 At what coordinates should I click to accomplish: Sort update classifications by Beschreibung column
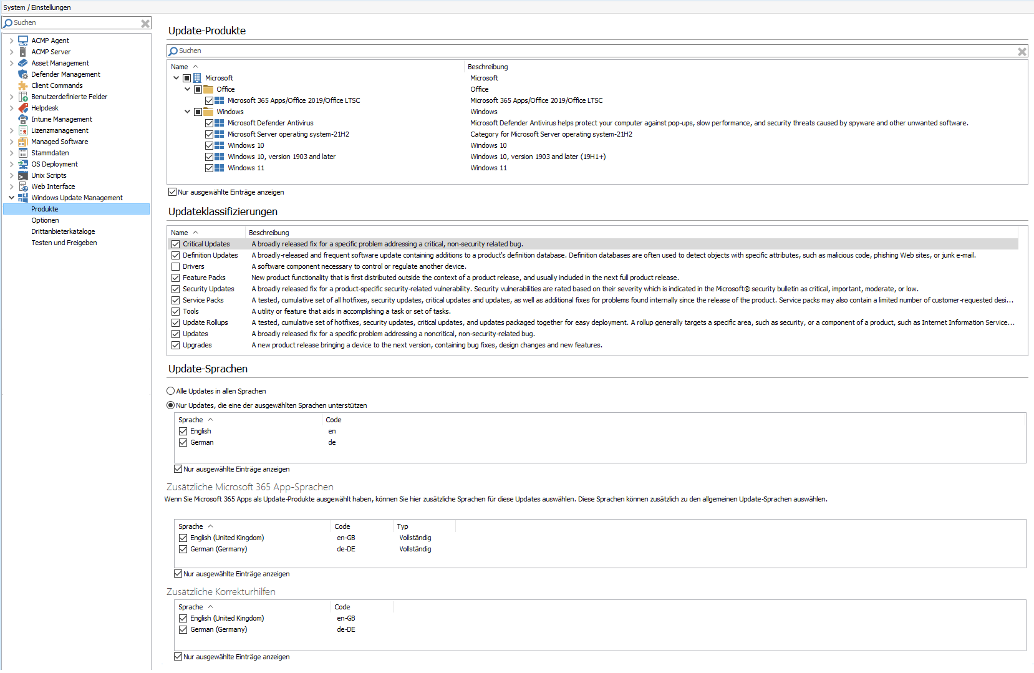(x=269, y=233)
